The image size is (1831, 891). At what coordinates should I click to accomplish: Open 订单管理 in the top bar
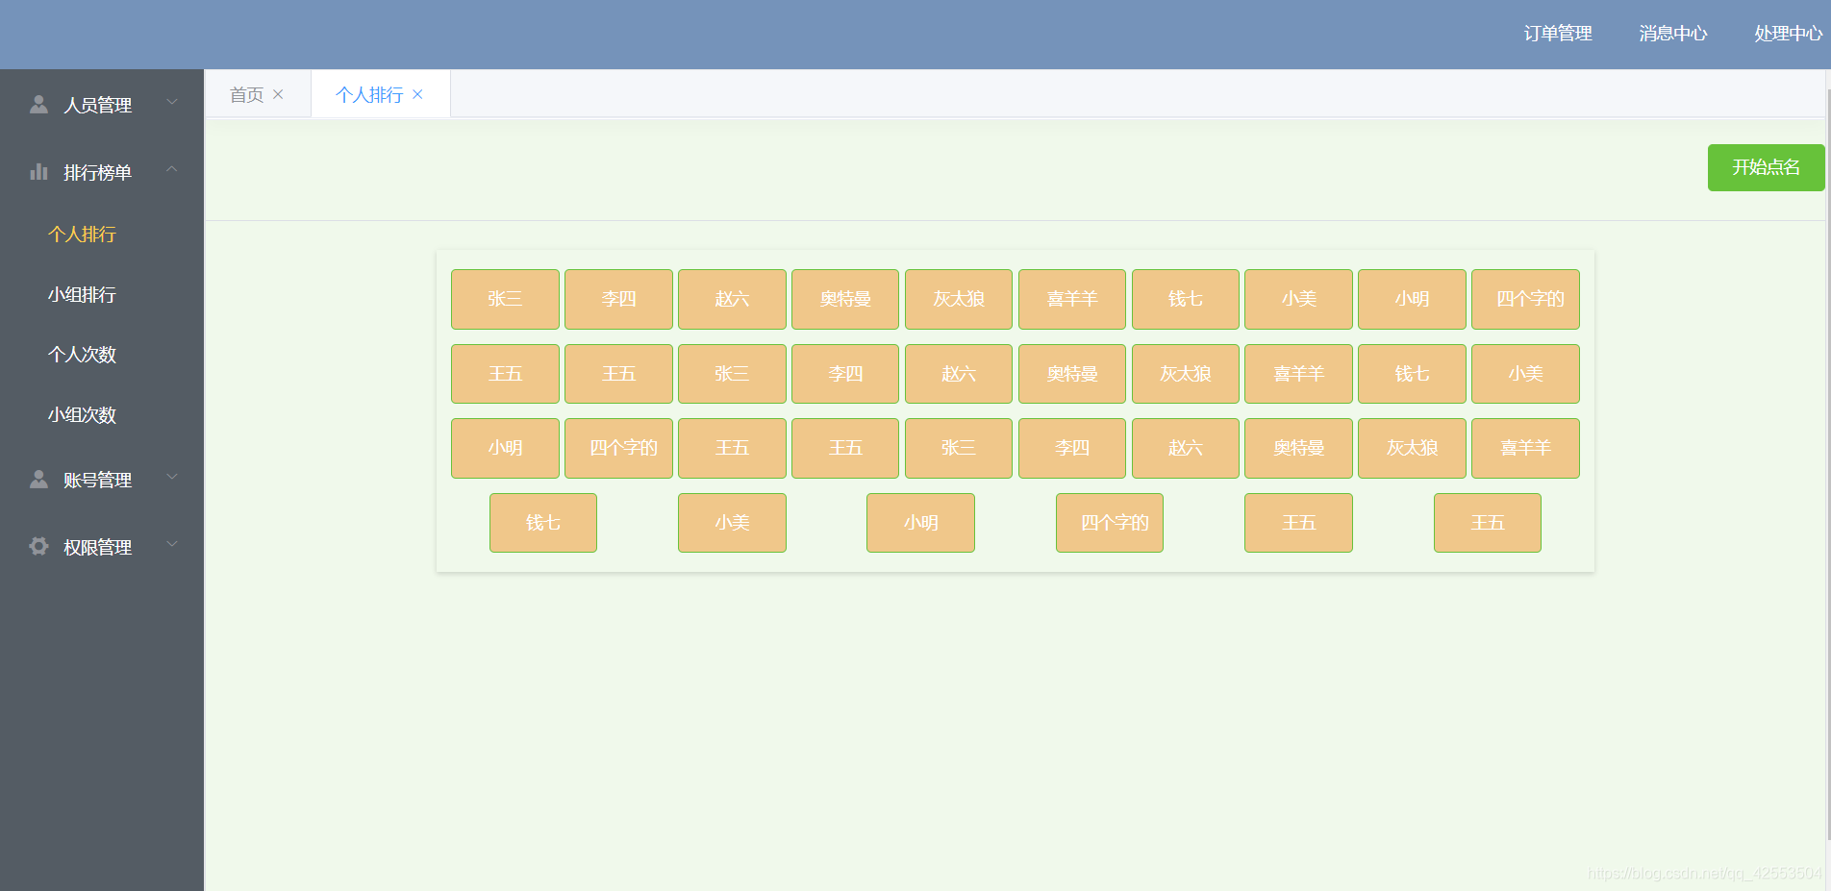pos(1558,34)
